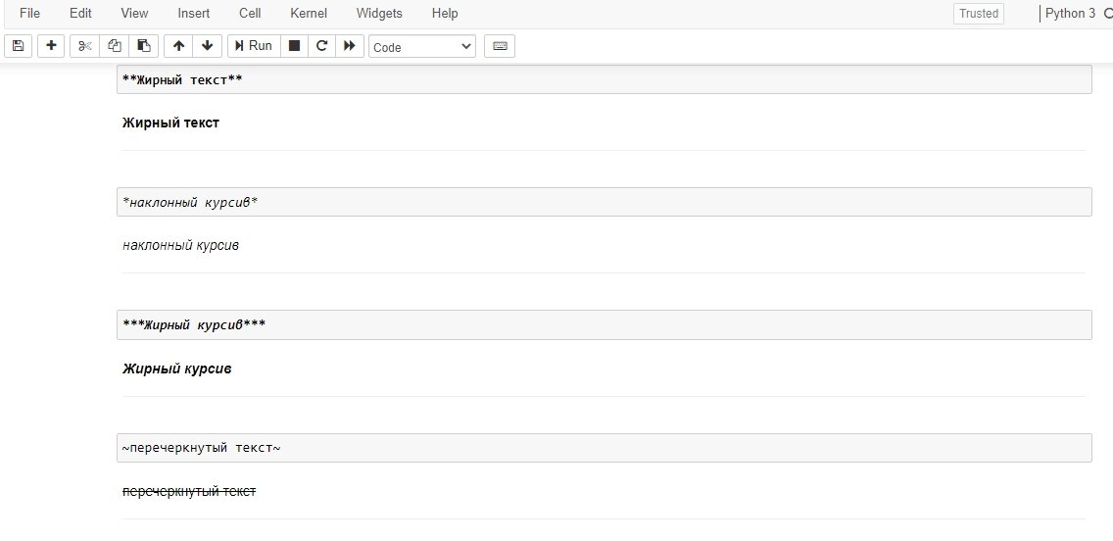The width and height of the screenshot is (1113, 541).
Task: Click the Python 3 kernel name
Action: pos(1071,14)
